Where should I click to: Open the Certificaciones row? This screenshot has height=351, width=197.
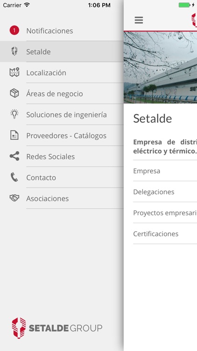[x=165, y=234]
